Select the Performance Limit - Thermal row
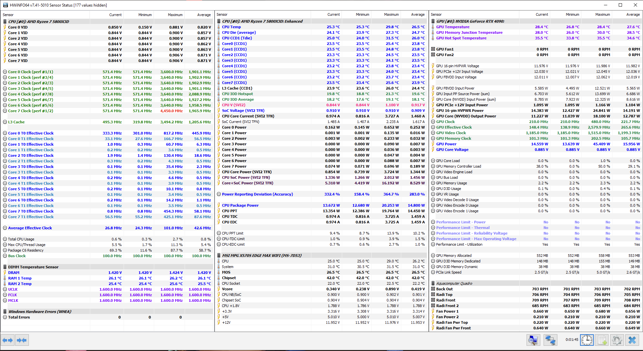The image size is (643, 351). point(536,228)
